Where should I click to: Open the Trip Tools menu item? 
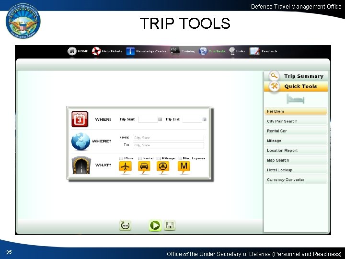tap(217, 51)
